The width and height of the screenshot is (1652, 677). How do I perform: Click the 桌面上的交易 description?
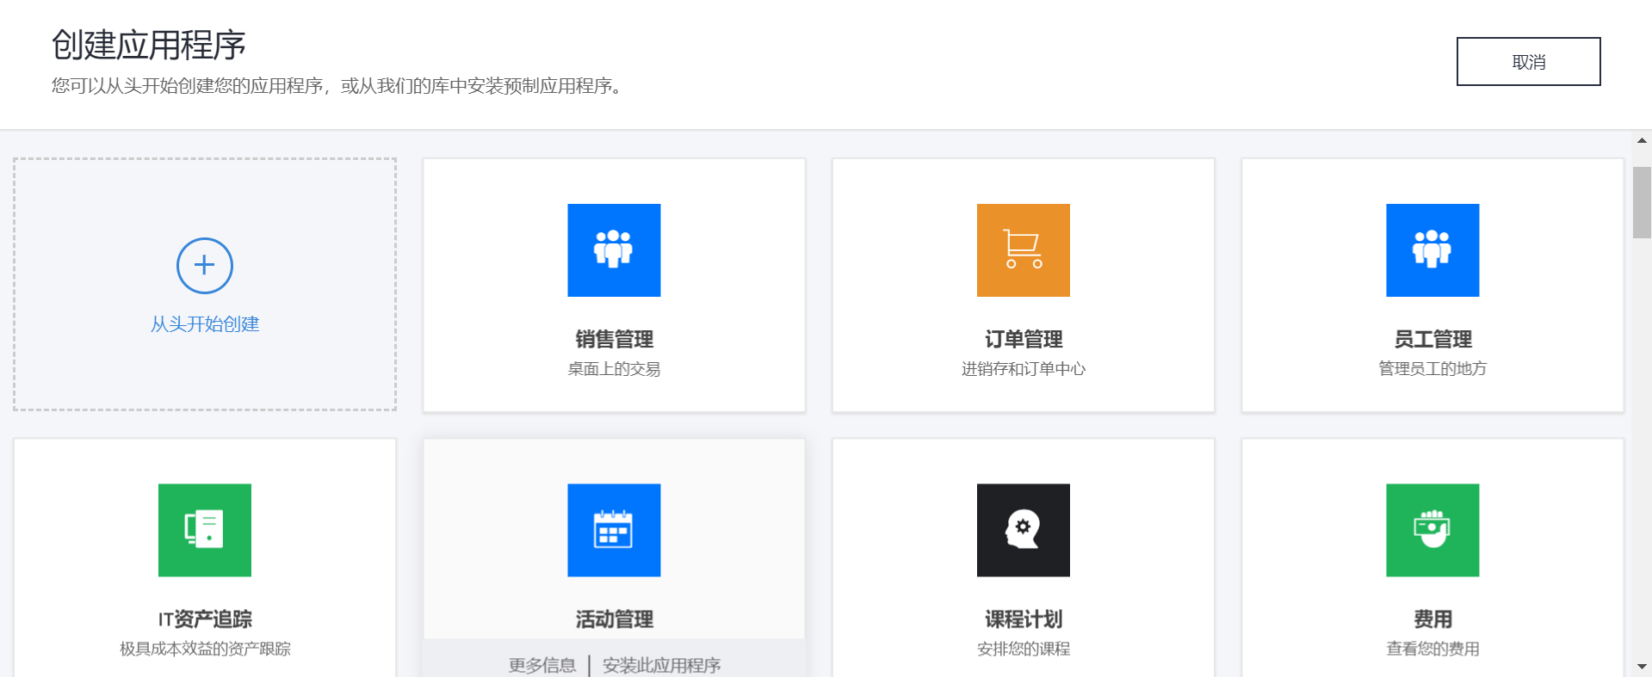(x=614, y=369)
